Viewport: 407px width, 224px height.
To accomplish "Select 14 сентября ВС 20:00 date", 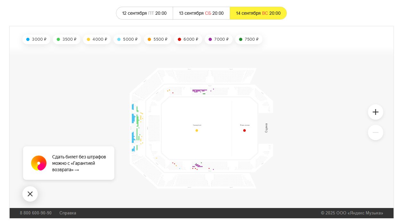I will pos(258,13).
